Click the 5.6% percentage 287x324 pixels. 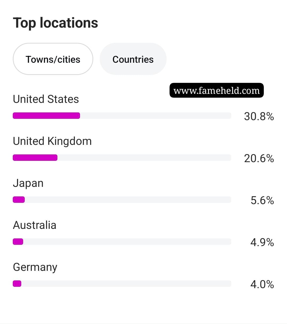[x=262, y=200]
